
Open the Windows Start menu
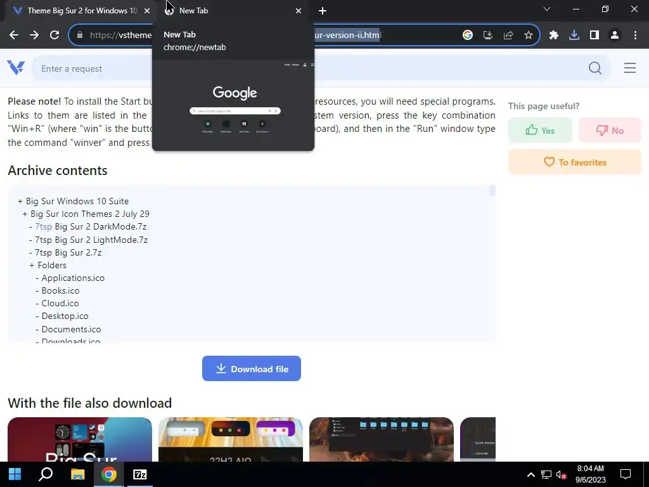pos(15,474)
